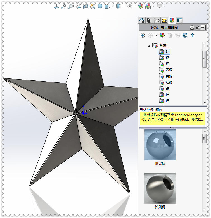Collapse the 金属 folder tree node
This screenshot has width=211, height=218.
pos(149,46)
